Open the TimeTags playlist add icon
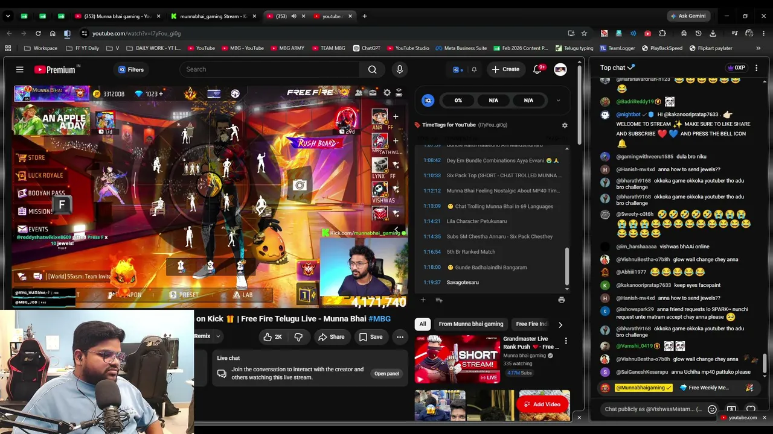Image resolution: width=773 pixels, height=434 pixels. pyautogui.click(x=439, y=300)
